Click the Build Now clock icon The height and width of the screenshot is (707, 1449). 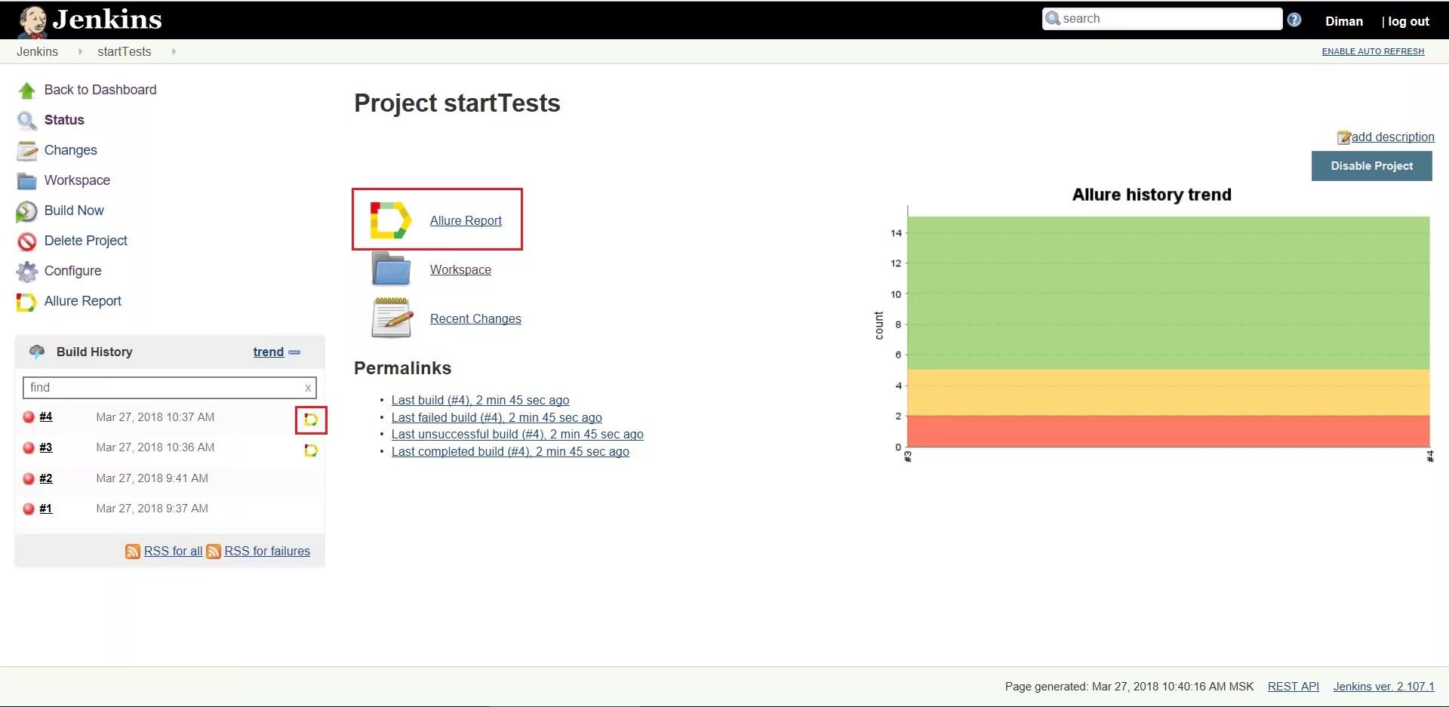[x=27, y=211]
